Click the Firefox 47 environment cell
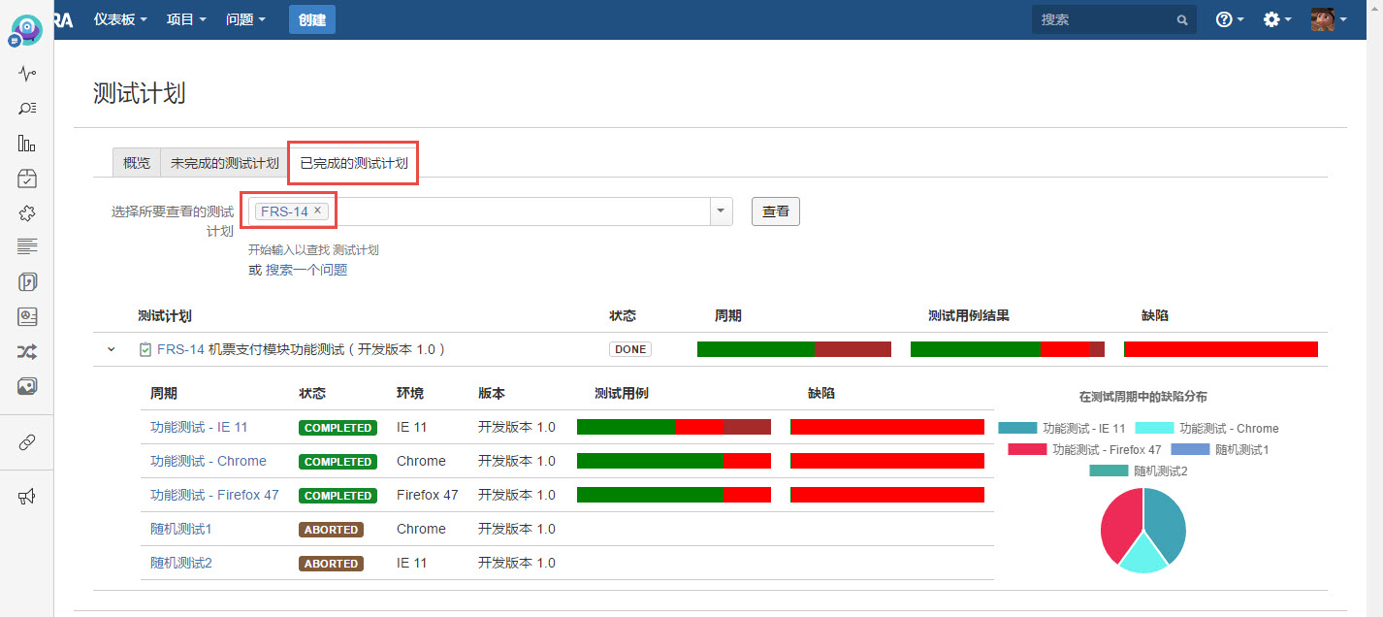Screen dimensions: 1383x617 tap(428, 495)
